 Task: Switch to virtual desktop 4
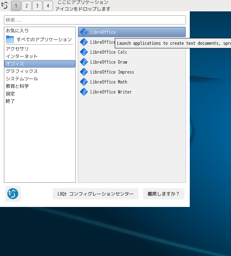tap(48, 6)
